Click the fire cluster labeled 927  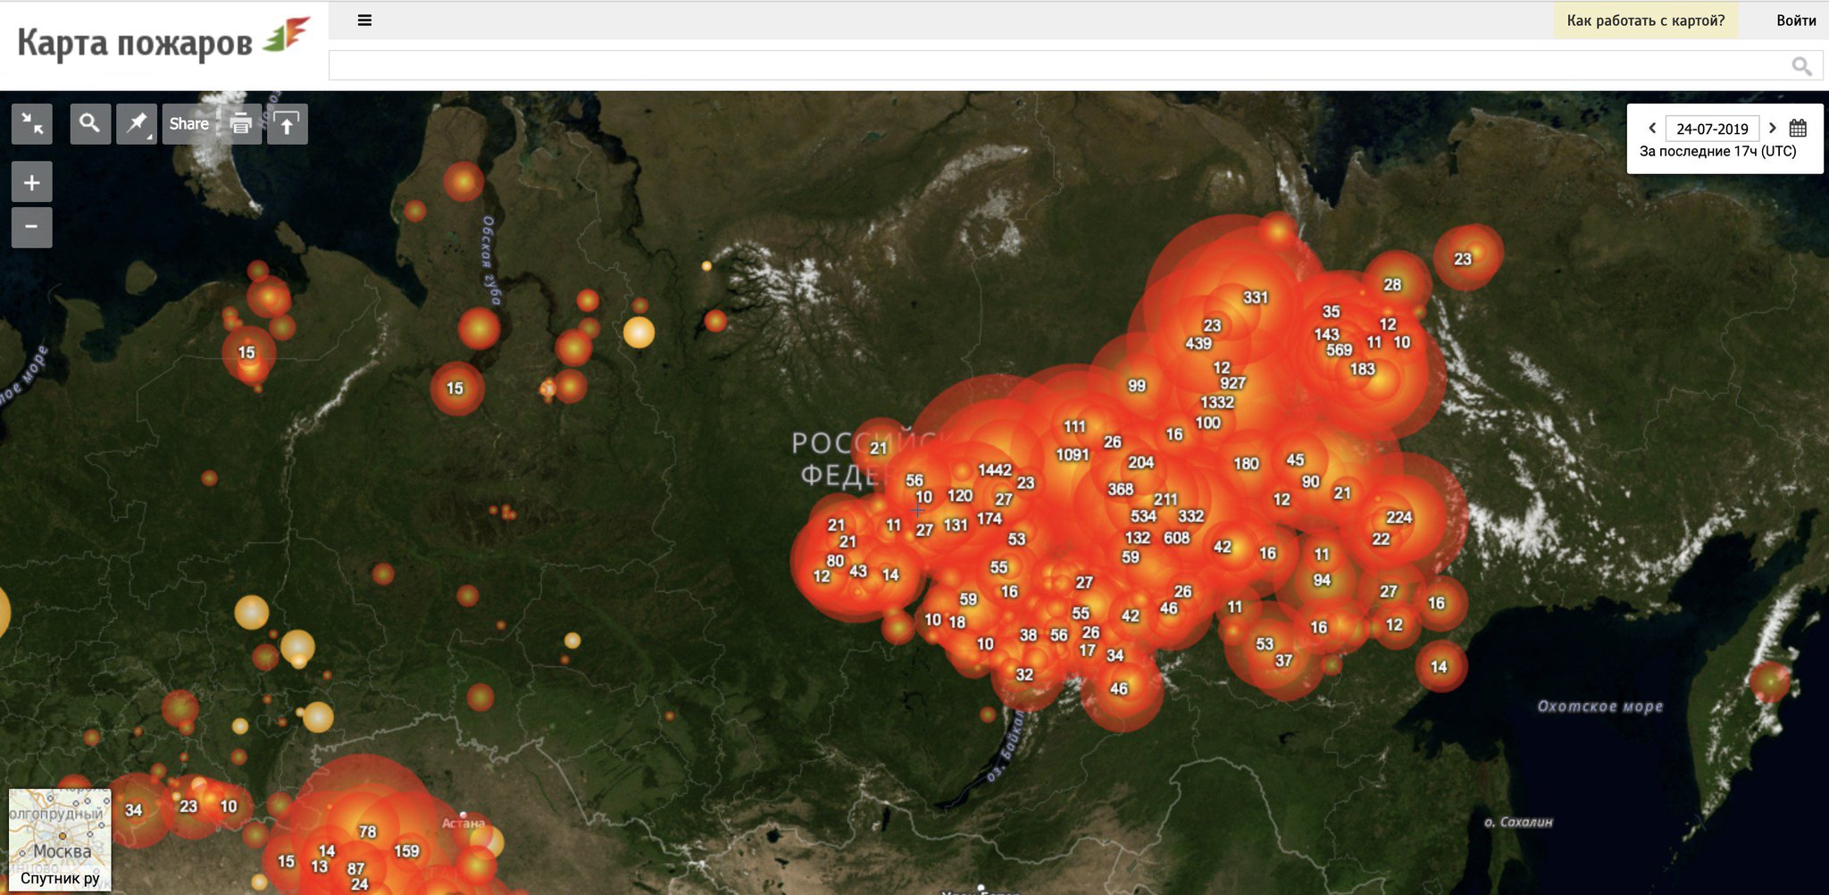(x=1232, y=383)
